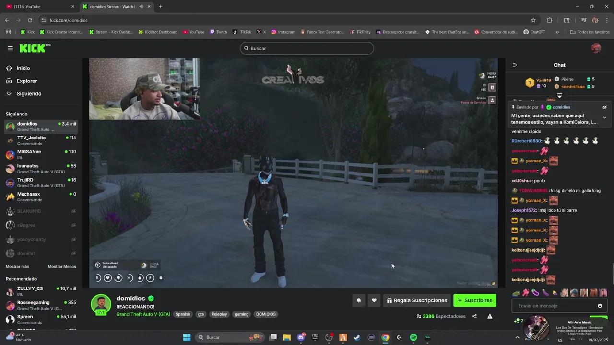Screen dimensions: 614x345
Task: Click the Roleplay tag
Action: pyautogui.click(x=219, y=314)
